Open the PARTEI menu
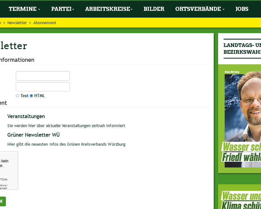261x209 pixels. 61,9
